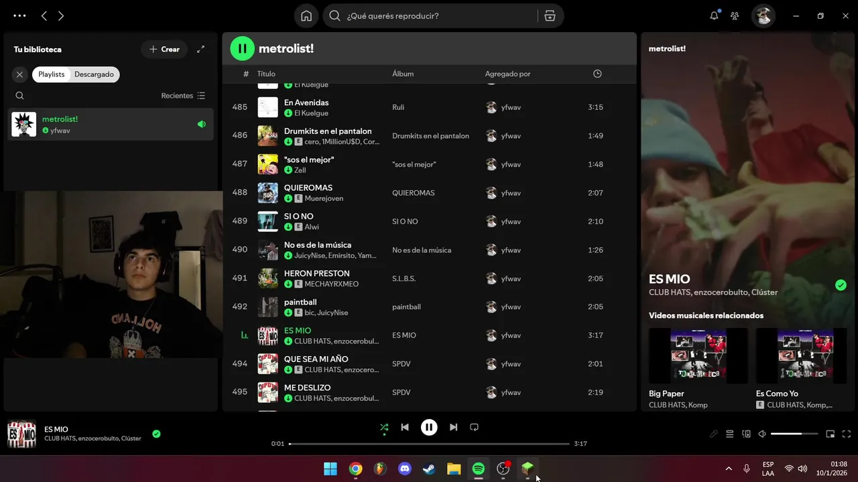This screenshot has height=482, width=858.
Task: Adjust the volume slider
Action: [794, 434]
